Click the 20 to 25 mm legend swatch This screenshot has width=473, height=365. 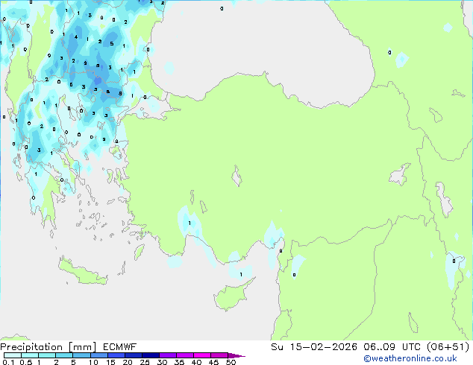pos(134,355)
